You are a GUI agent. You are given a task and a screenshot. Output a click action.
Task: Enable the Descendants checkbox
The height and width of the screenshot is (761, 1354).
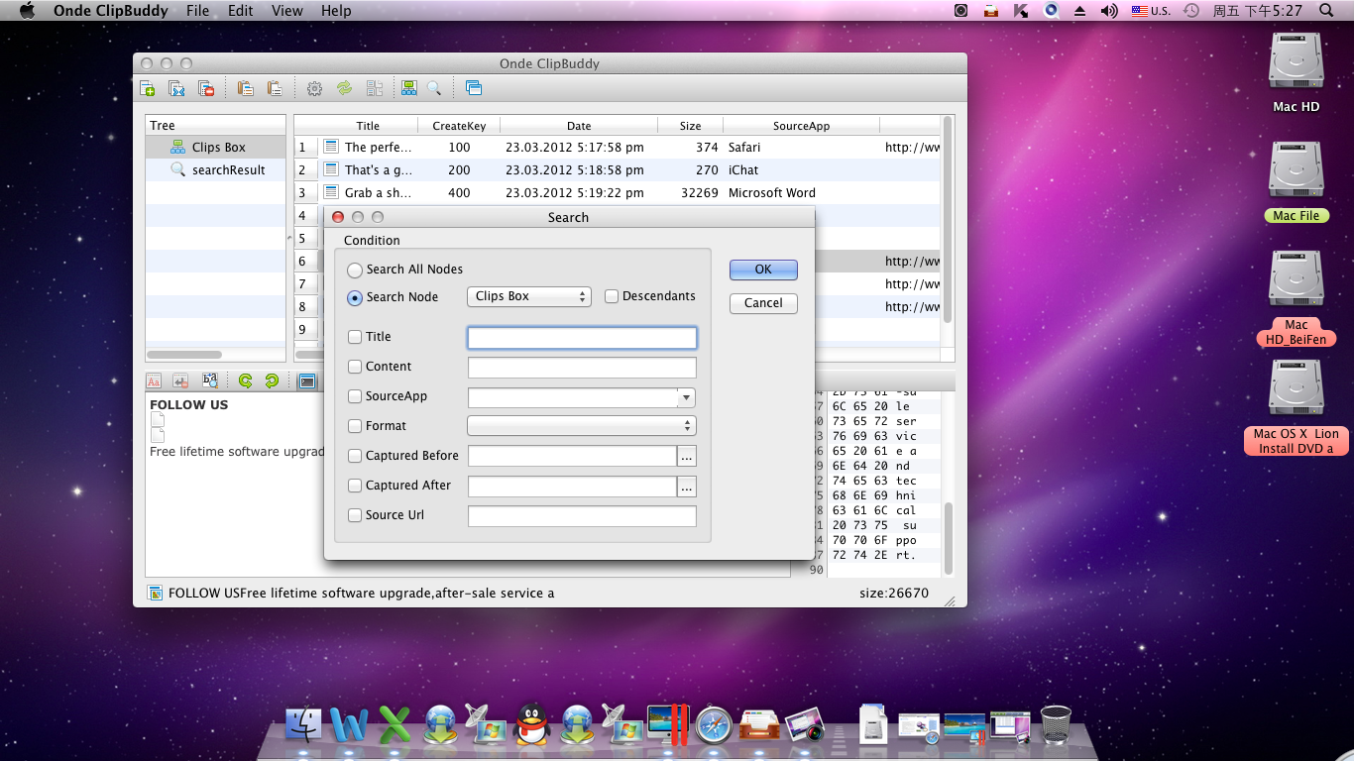[x=612, y=296]
